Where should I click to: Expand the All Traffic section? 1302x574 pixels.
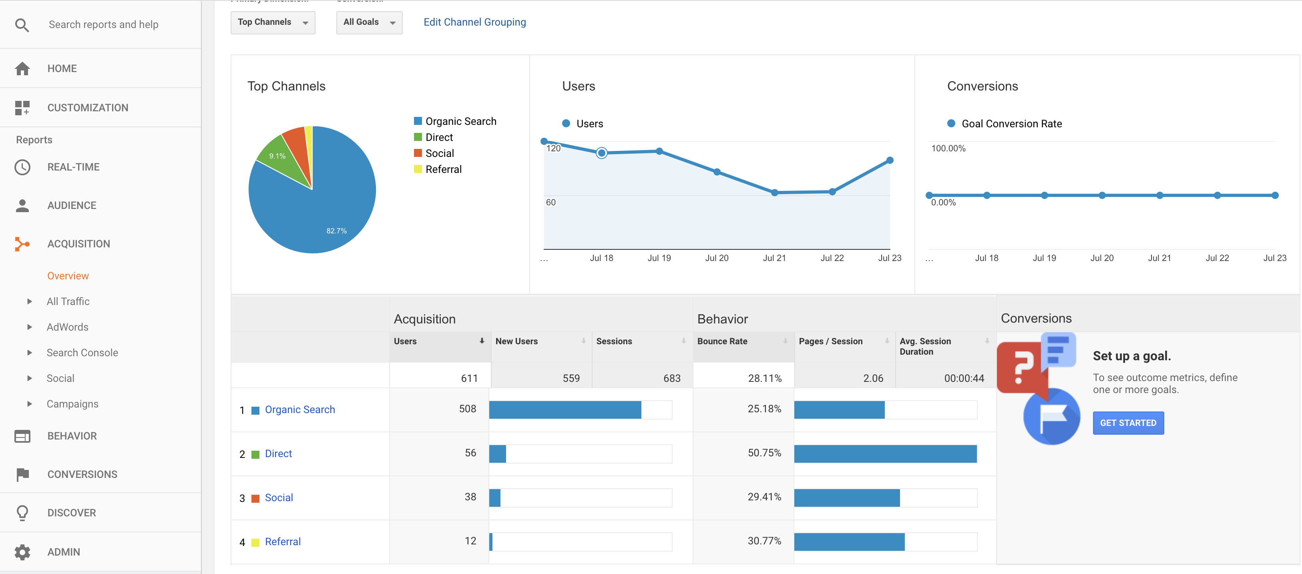(29, 301)
